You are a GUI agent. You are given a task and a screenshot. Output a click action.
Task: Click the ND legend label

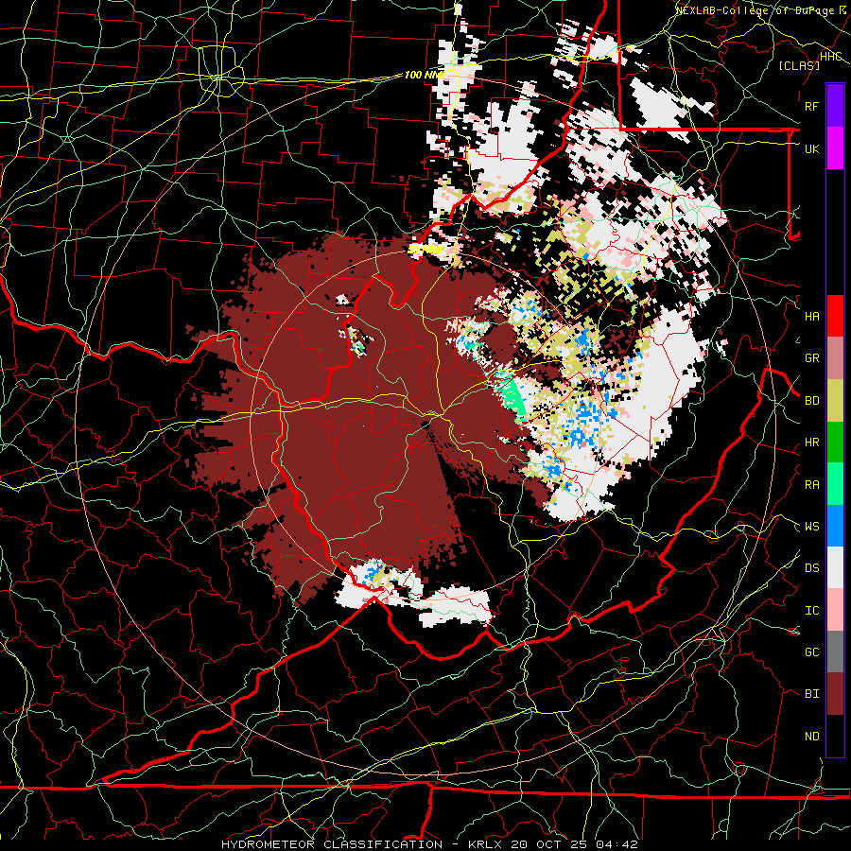(x=811, y=737)
